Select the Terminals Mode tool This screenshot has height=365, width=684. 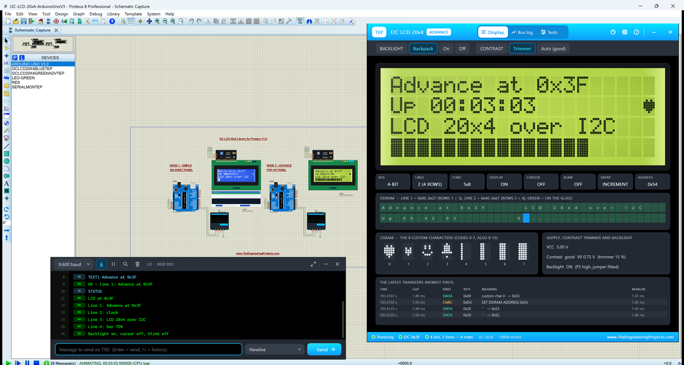click(6, 93)
